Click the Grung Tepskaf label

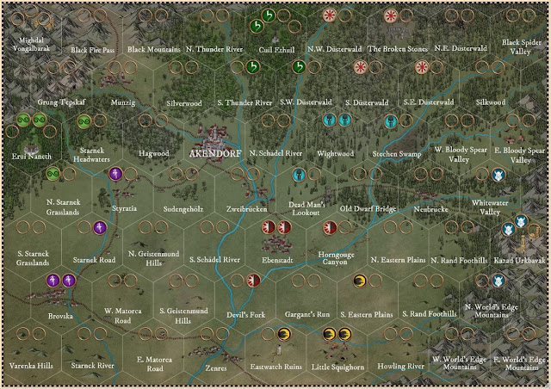coord(61,102)
